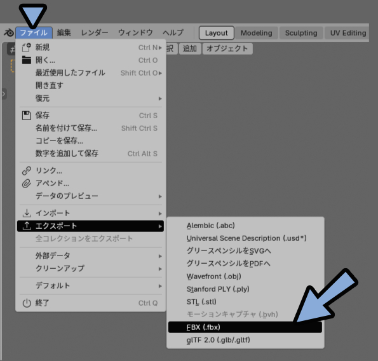Click the paperclip icon for アペンド
This screenshot has height=361, width=378.
27,184
